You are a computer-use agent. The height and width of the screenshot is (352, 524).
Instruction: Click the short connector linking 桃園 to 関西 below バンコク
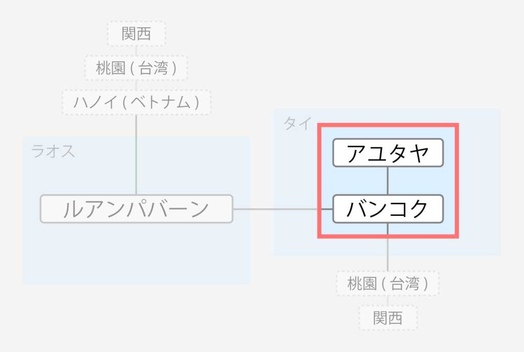(x=388, y=300)
